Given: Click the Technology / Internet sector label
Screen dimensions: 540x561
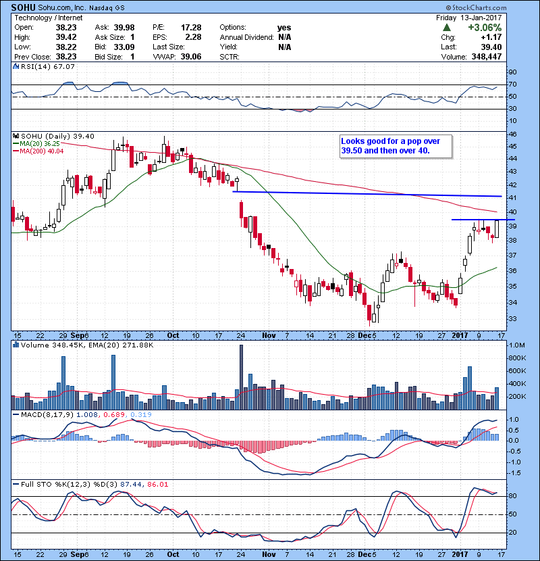Looking at the screenshot, I should tap(48, 18).
